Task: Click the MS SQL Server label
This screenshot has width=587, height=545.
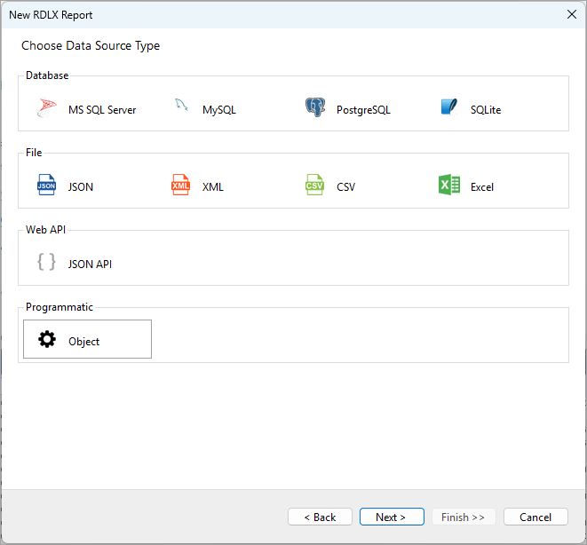Action: [102, 110]
